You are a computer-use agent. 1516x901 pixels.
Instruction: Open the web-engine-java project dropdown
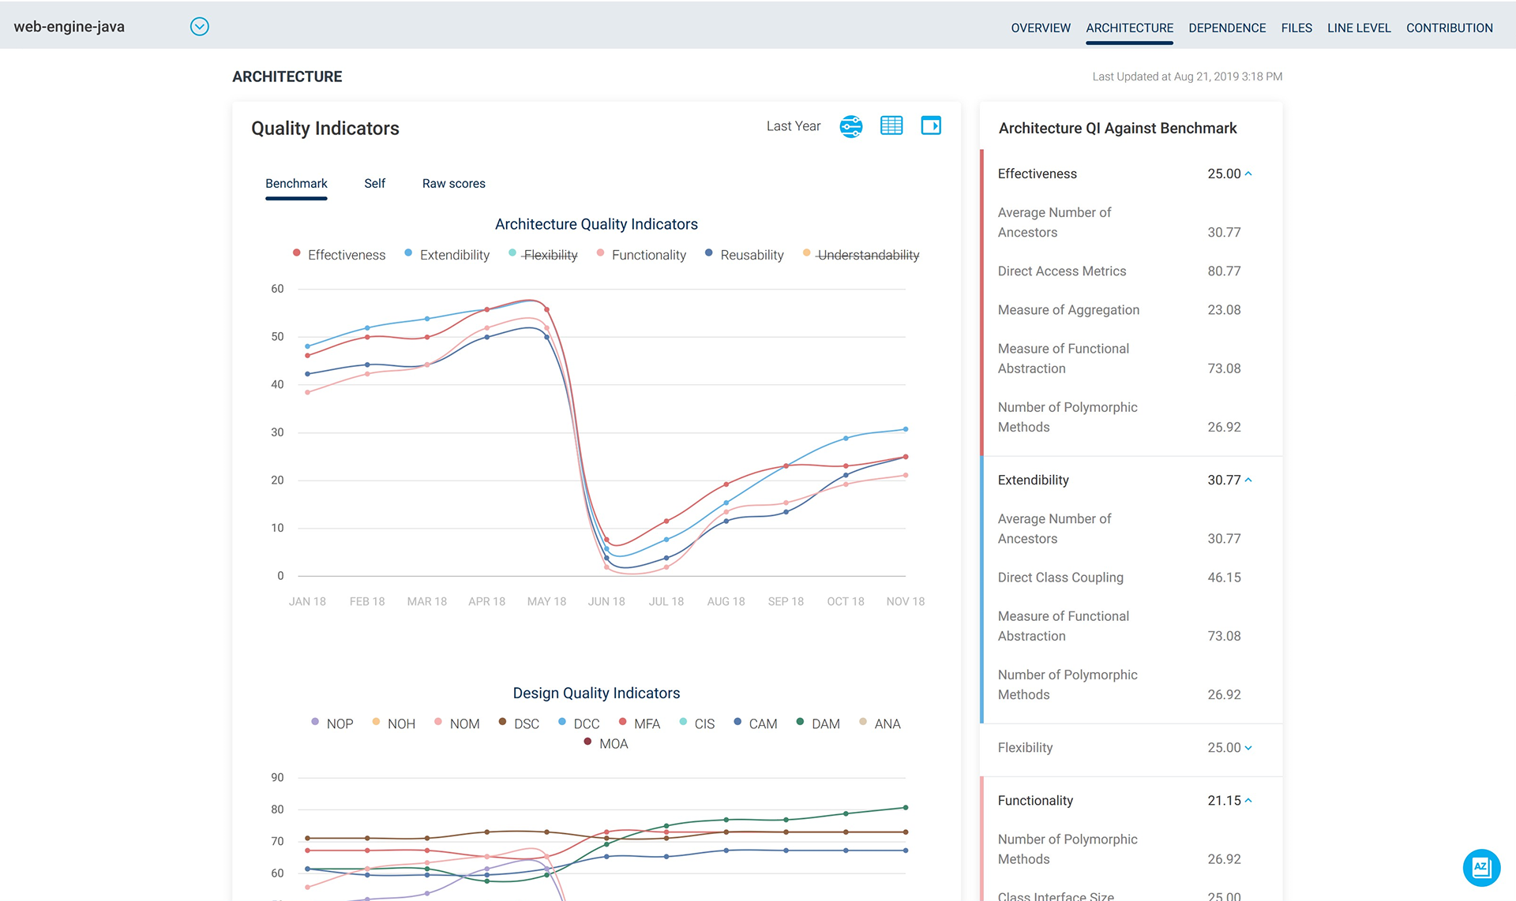(200, 27)
